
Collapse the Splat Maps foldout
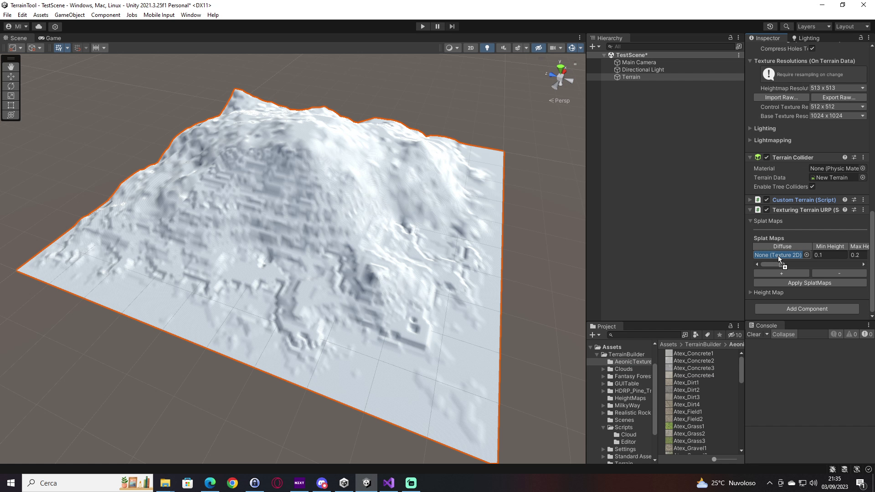[750, 221]
